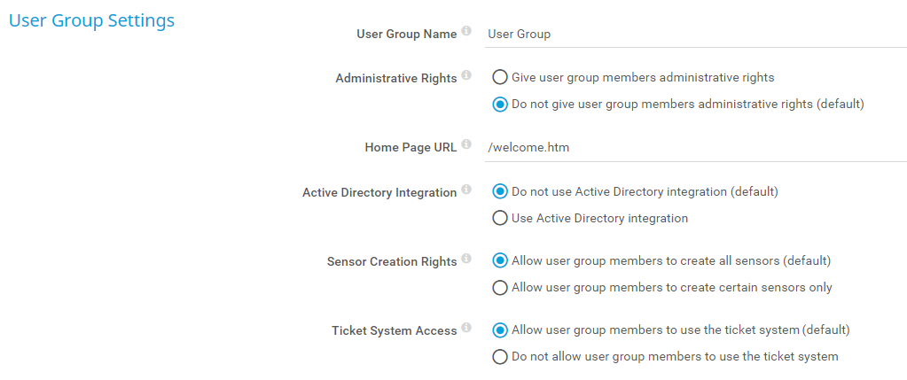Select Do not give administrative rights option
This screenshot has height=380, width=907.
tap(500, 104)
